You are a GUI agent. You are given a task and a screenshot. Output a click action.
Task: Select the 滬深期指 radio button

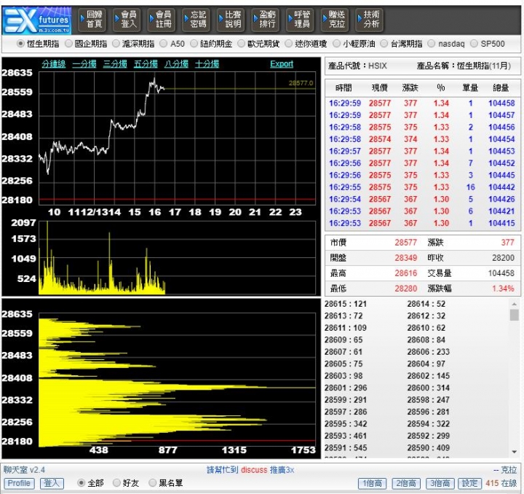[116, 44]
